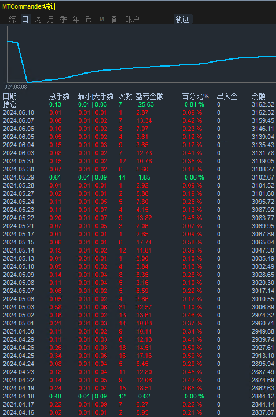Select the 2024.05.08 date row
276x417 pixels.
pyautogui.click(x=138, y=283)
